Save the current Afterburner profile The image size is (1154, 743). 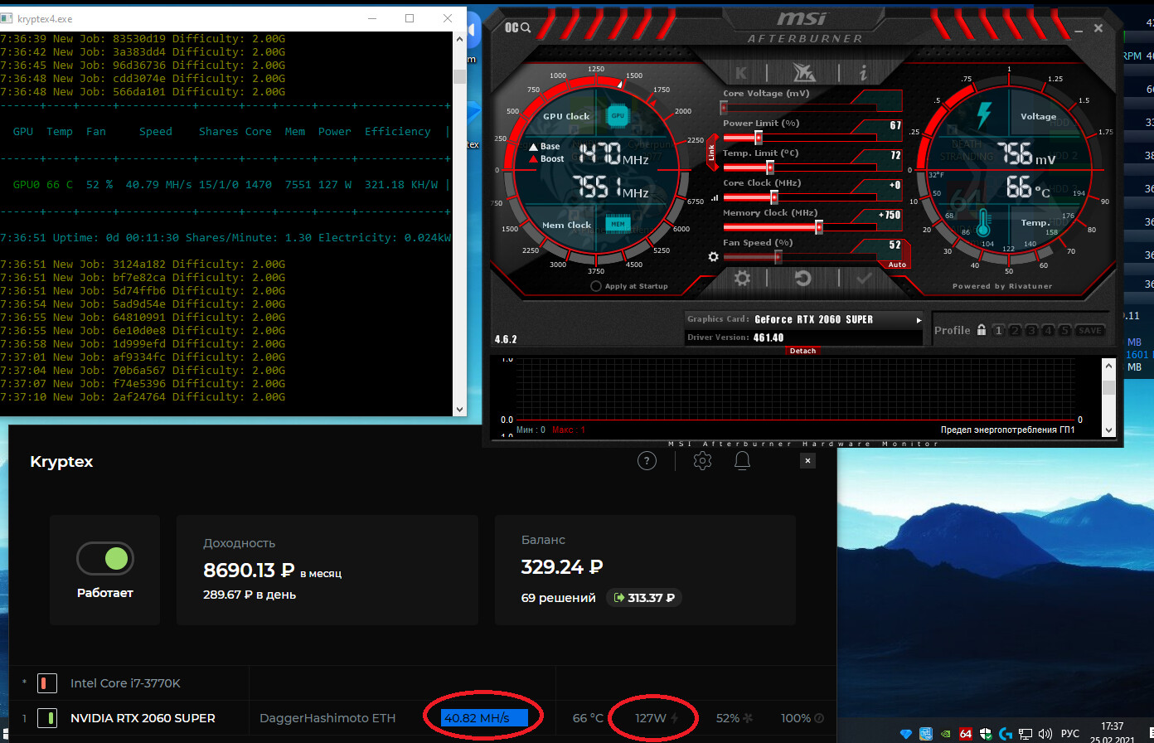click(x=1090, y=330)
